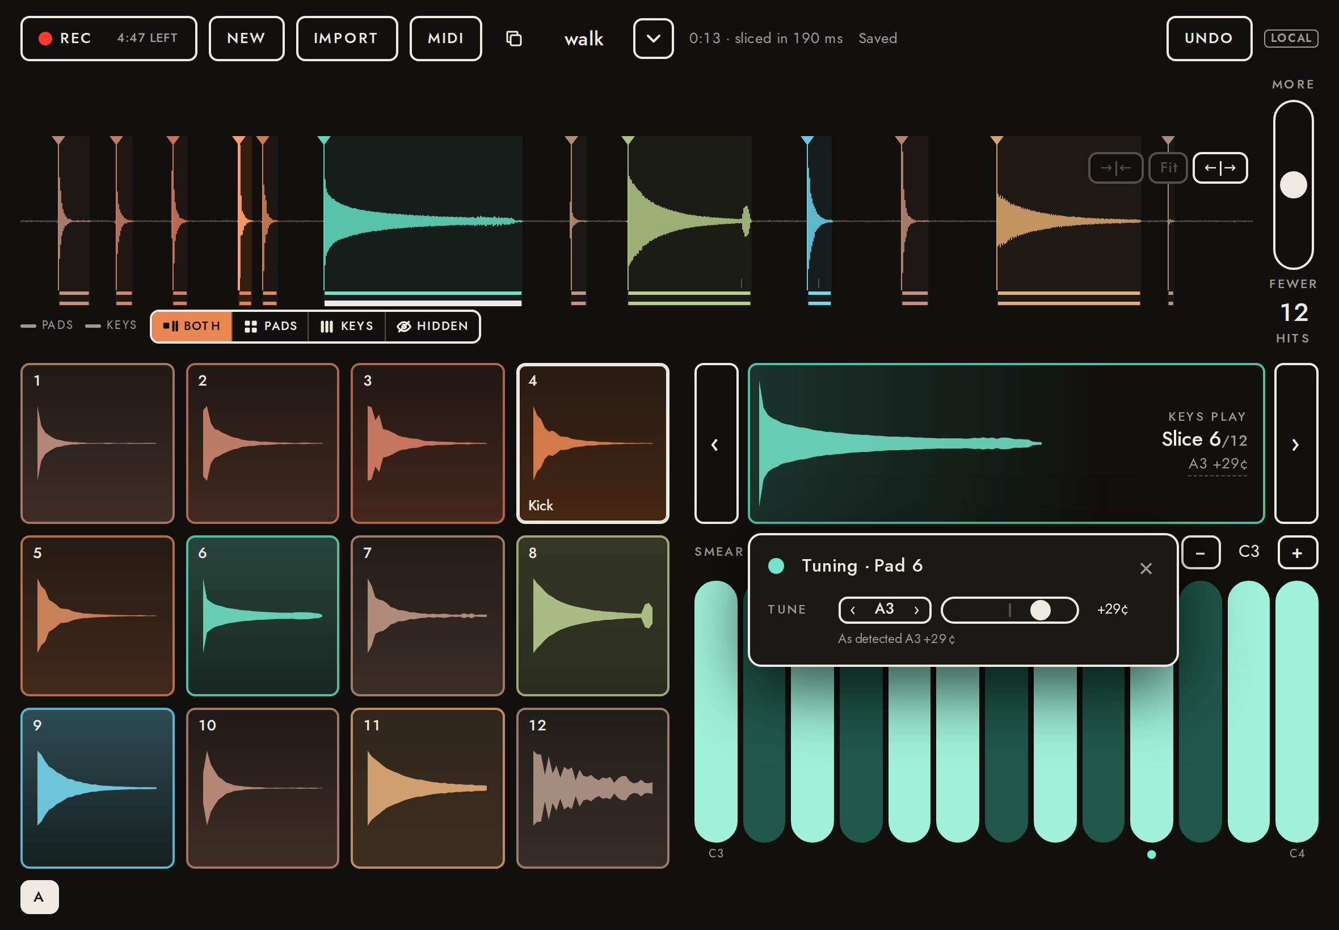Open the MIDI settings button
The height and width of the screenshot is (930, 1339).
pos(446,39)
